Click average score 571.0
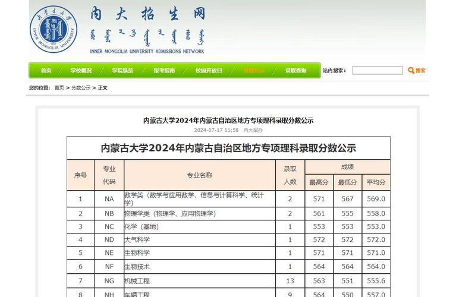Viewport: 456px width, 297px height. coord(376,253)
